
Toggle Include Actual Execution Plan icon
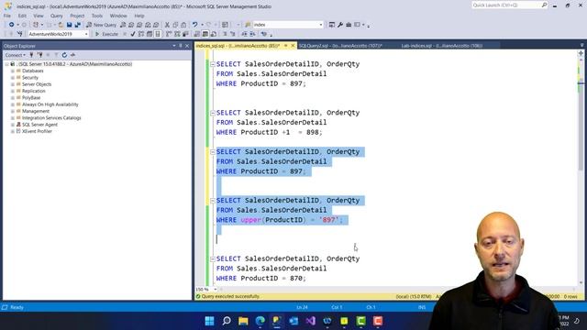(x=169, y=34)
